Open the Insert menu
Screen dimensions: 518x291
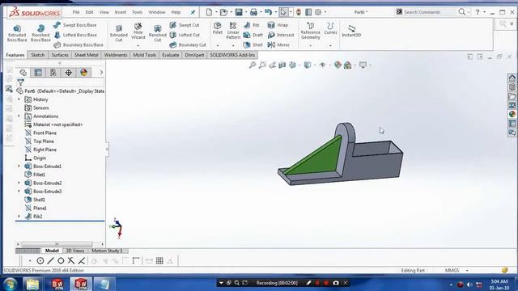[x=121, y=12]
